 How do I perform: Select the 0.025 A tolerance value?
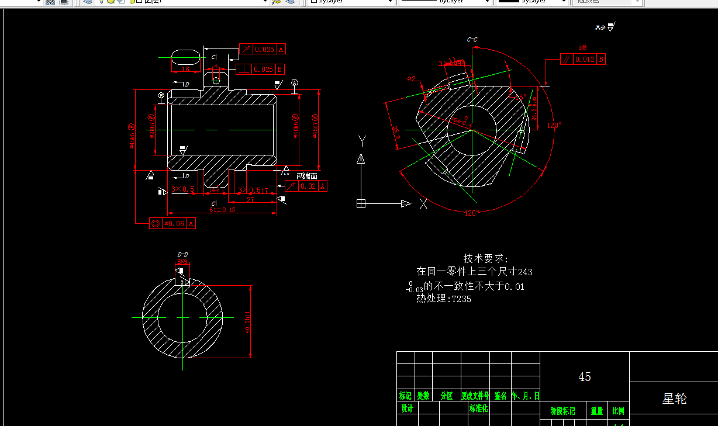264,50
